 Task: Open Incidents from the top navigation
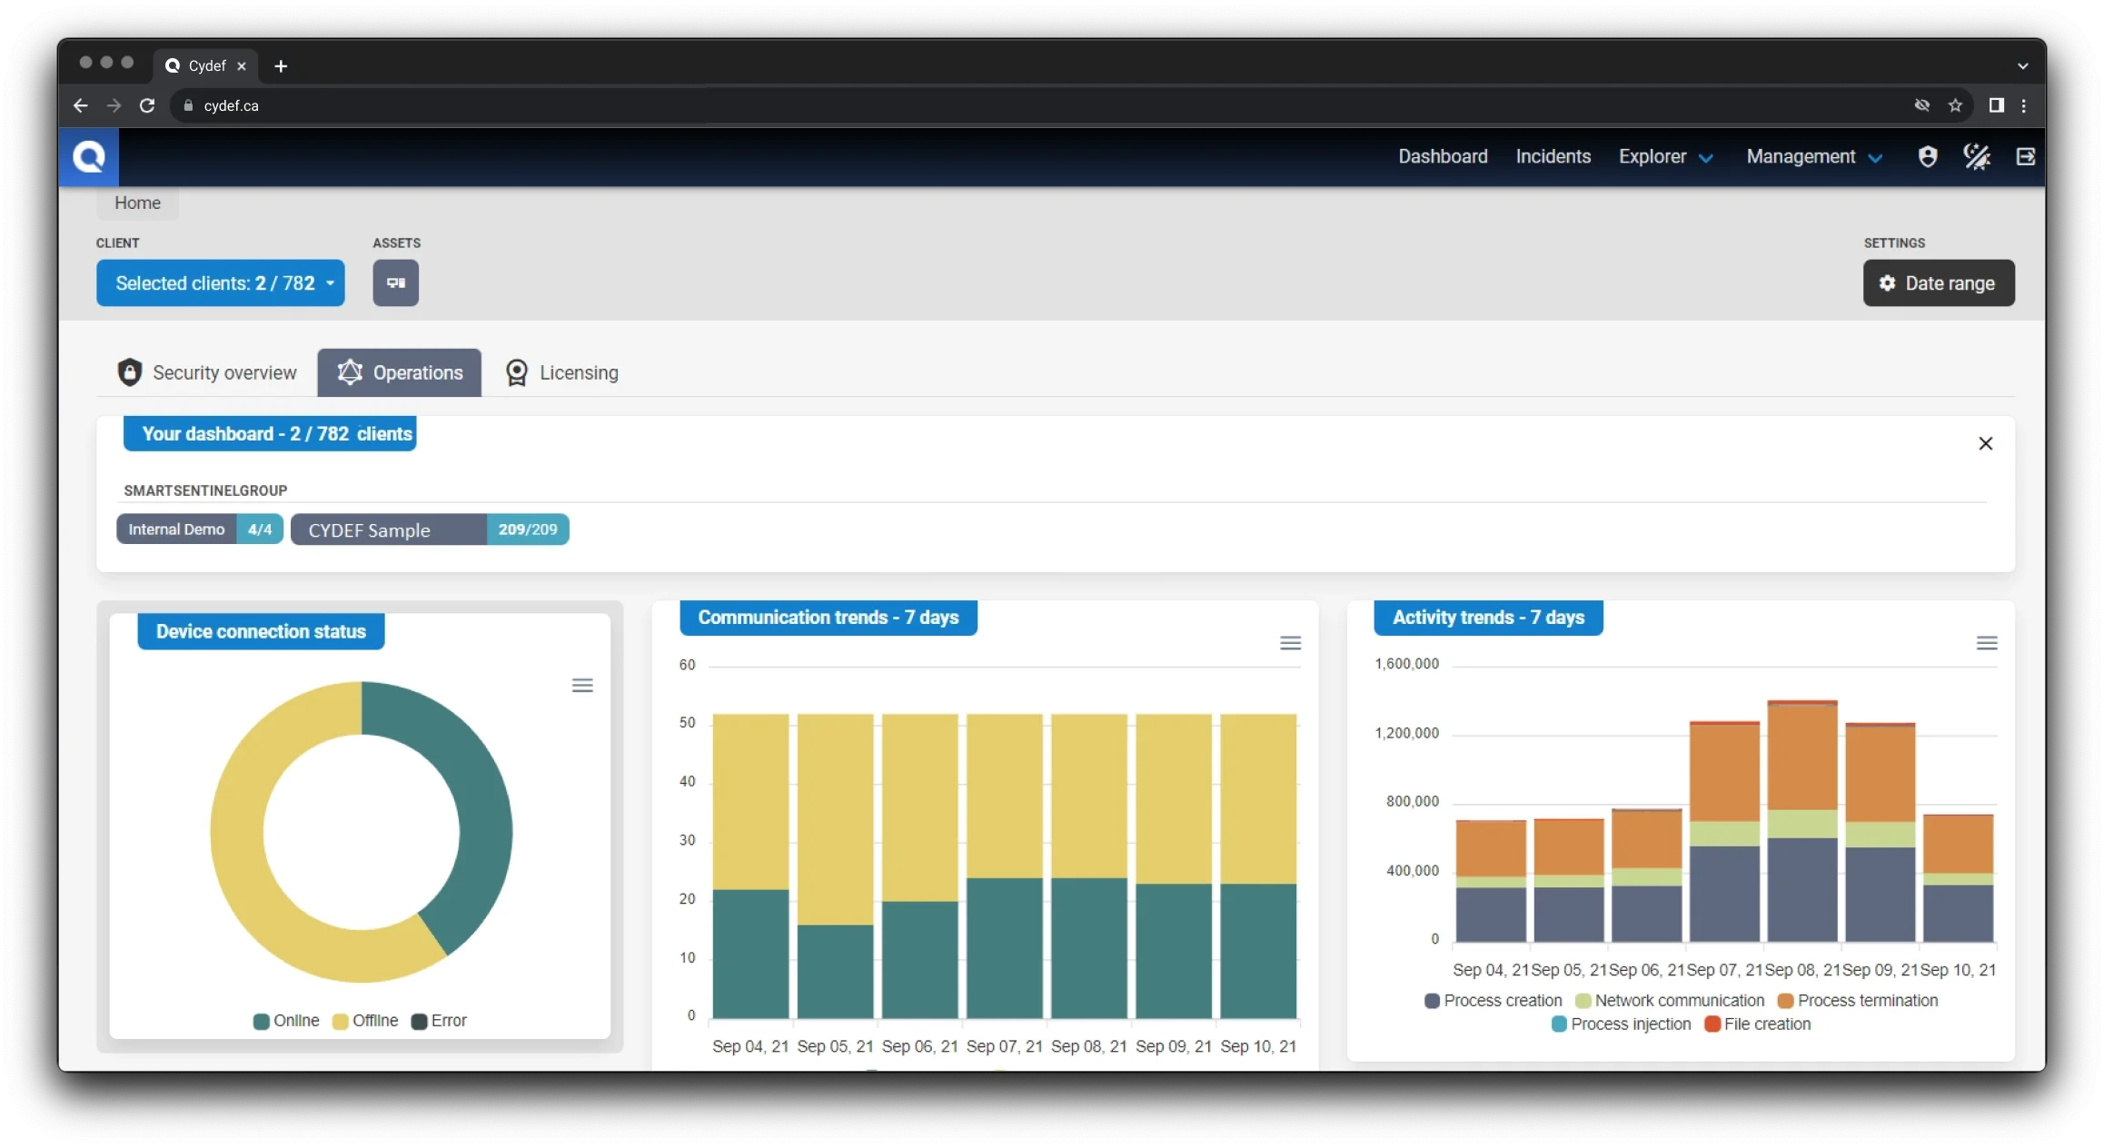point(1553,157)
